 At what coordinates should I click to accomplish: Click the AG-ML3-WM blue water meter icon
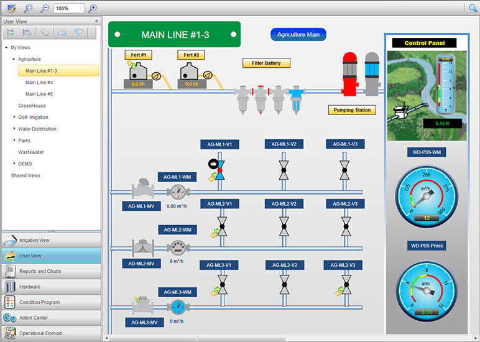click(x=178, y=306)
